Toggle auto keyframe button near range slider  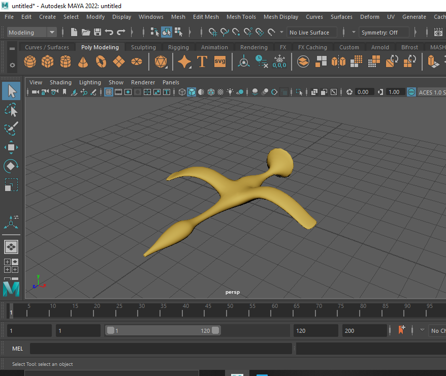coord(402,330)
